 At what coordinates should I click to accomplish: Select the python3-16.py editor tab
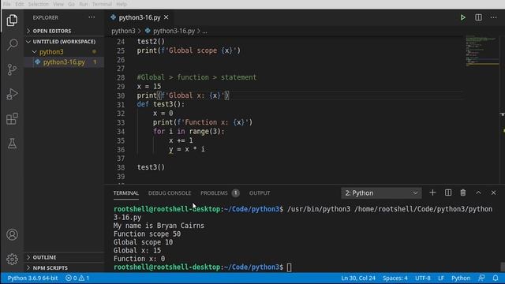click(139, 17)
